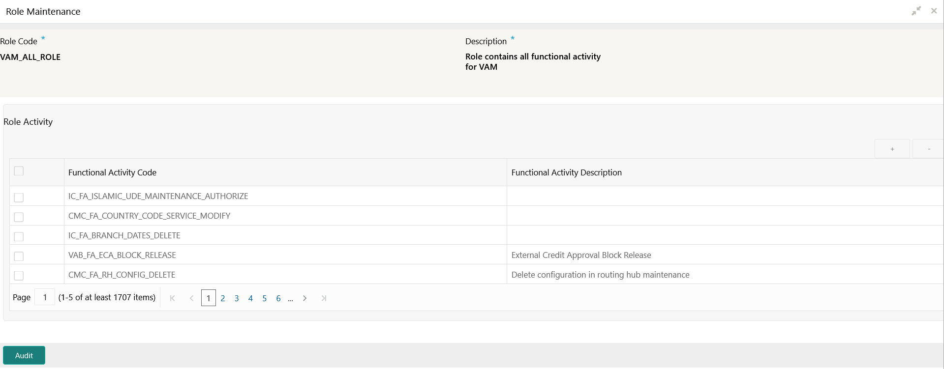
Task: Open page 3 of the activity list
Action: click(x=237, y=298)
